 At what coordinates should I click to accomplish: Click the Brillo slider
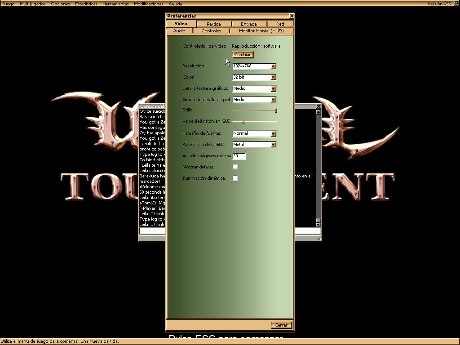[255, 111]
